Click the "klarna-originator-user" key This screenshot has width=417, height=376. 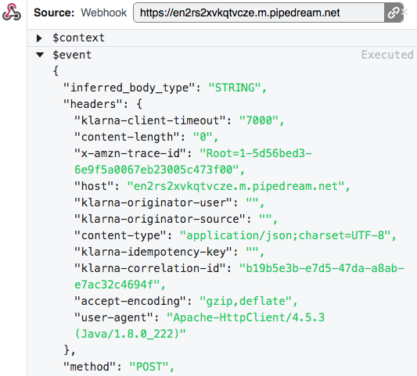[153, 202]
